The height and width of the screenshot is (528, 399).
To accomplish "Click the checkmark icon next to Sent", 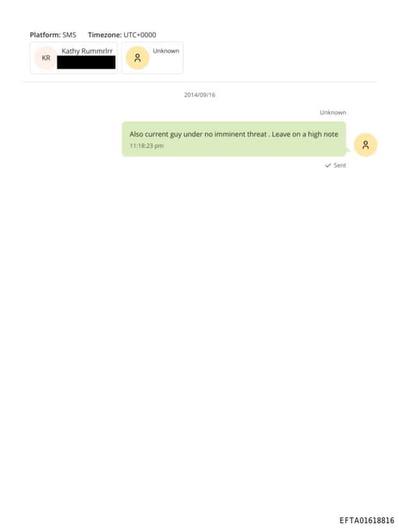I will (x=327, y=165).
